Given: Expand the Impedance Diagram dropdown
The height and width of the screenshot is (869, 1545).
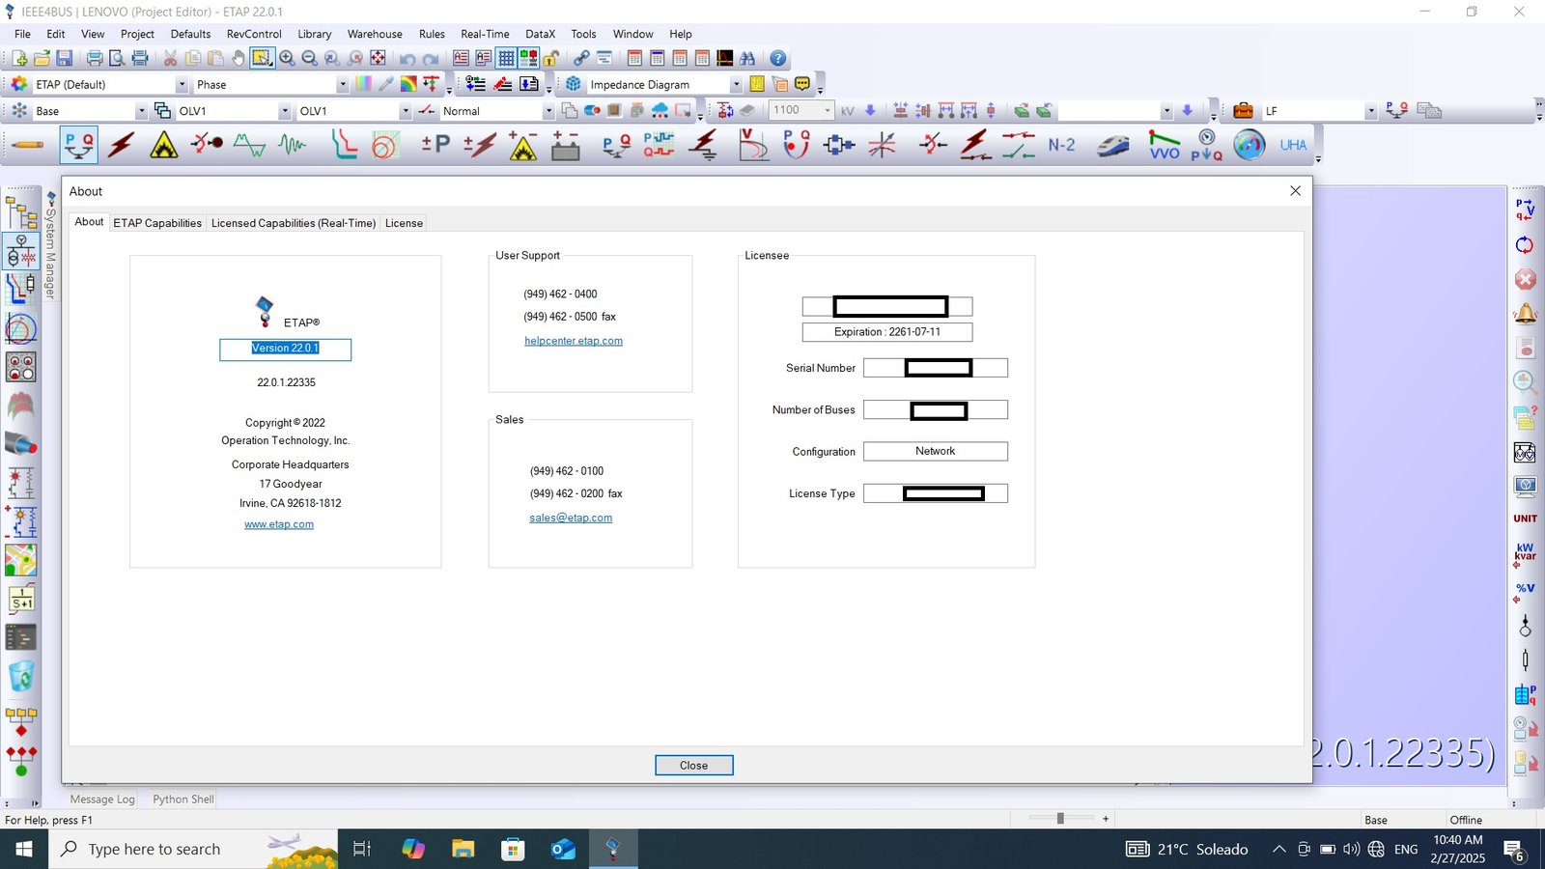Looking at the screenshot, I should (736, 85).
